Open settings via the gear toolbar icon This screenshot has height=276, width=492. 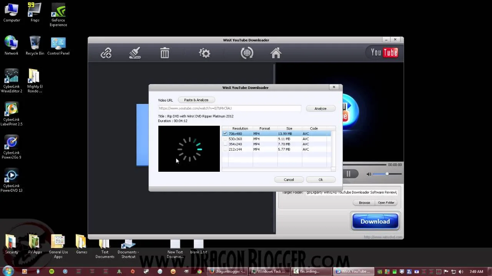204,53
